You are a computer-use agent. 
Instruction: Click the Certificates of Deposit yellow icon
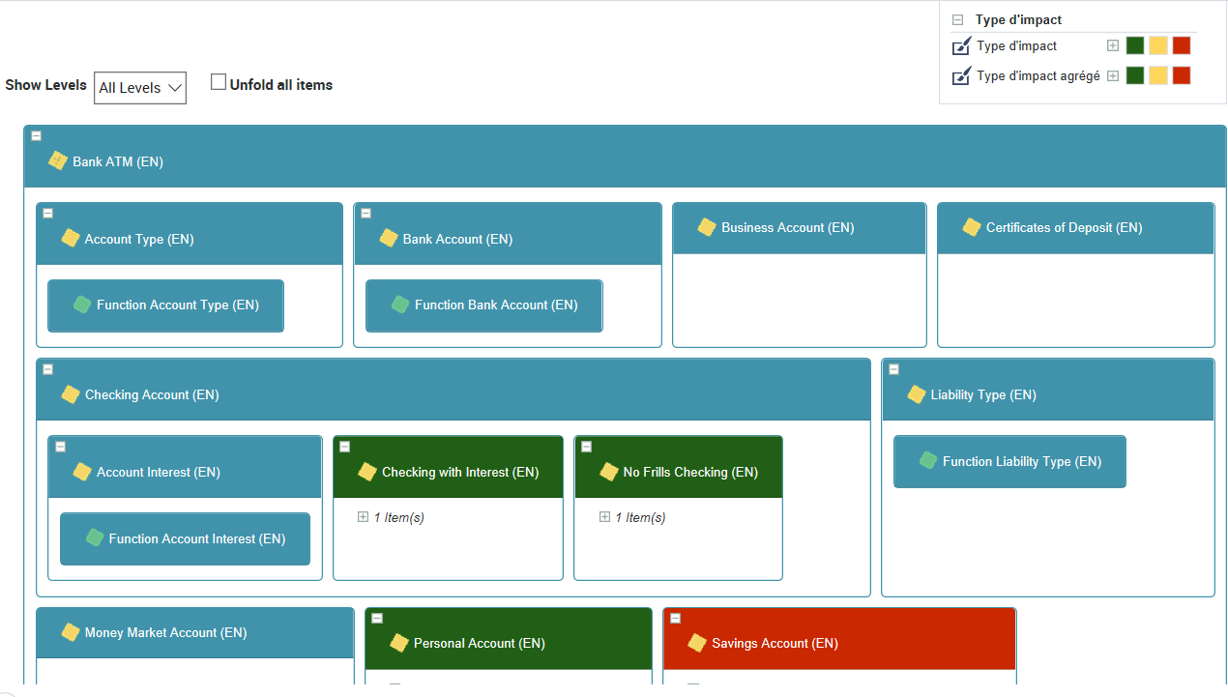coord(972,227)
